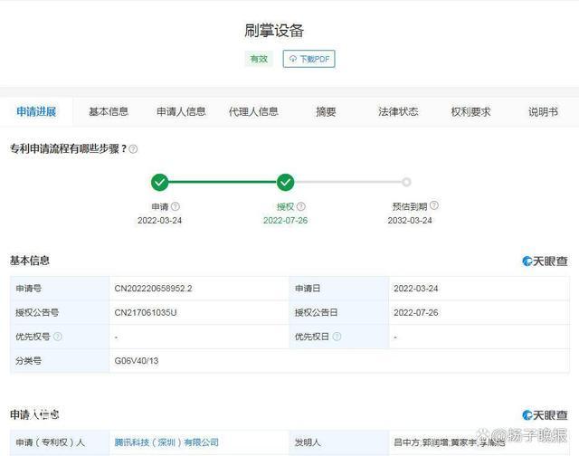Click the 下载PDF button
Image resolution: width=579 pixels, height=456 pixels.
(309, 59)
